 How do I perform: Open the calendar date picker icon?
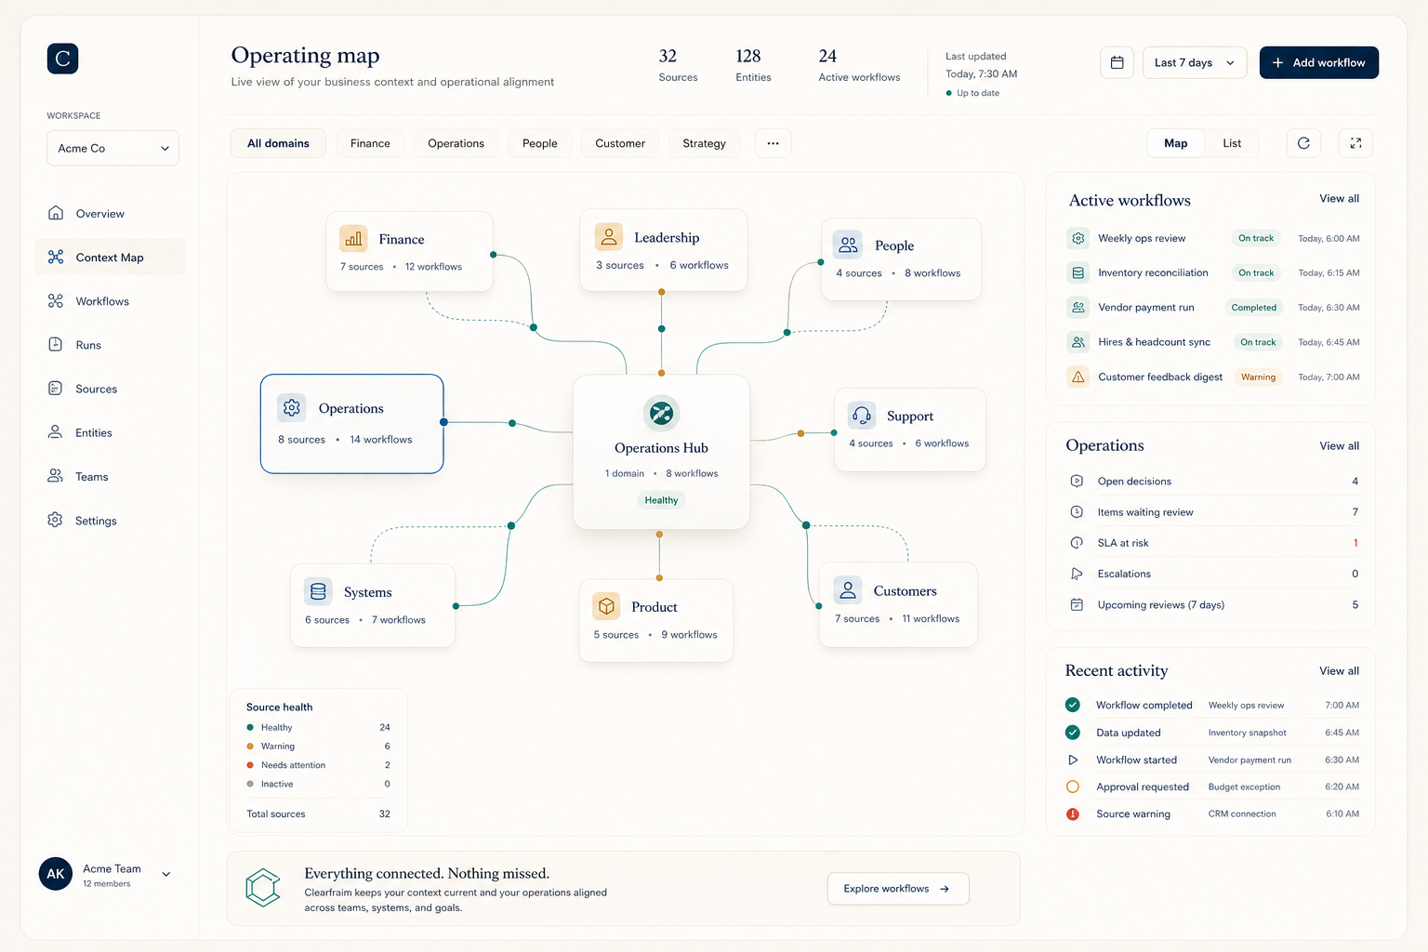pos(1117,62)
